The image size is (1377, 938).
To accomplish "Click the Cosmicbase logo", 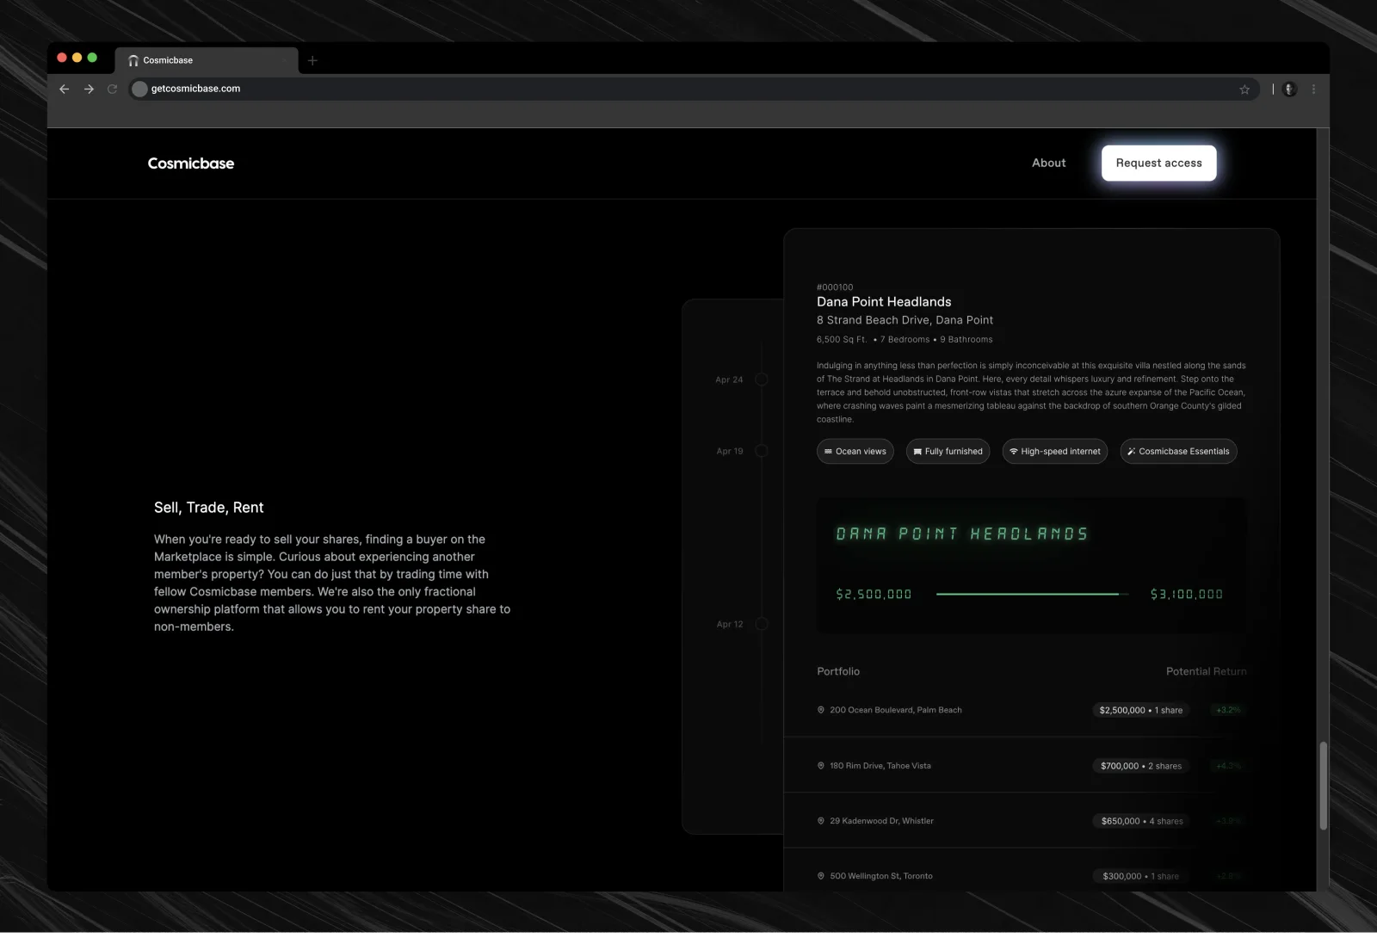I will [191, 164].
